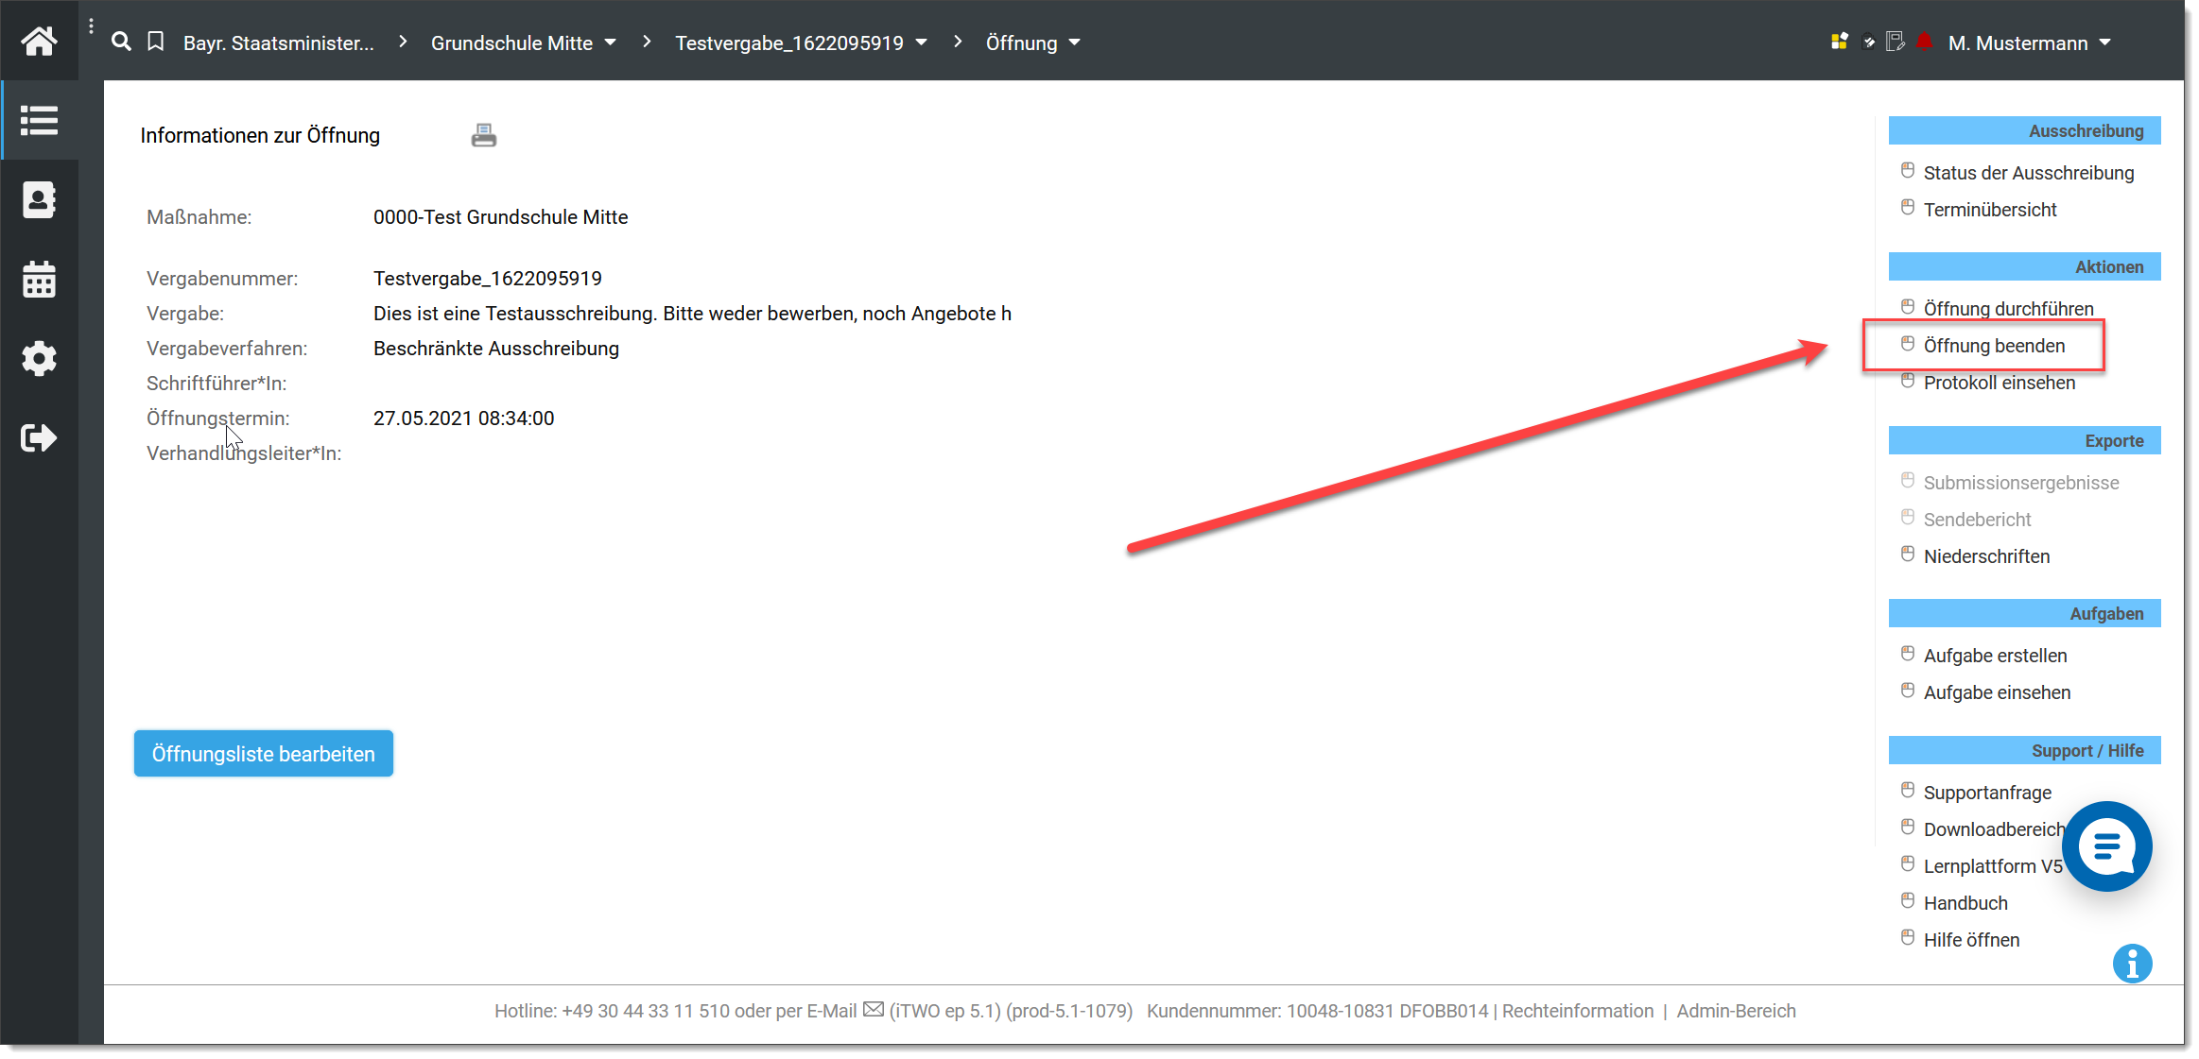Open the search magnifier in top bar
The width and height of the screenshot is (2199, 1059).
[121, 42]
